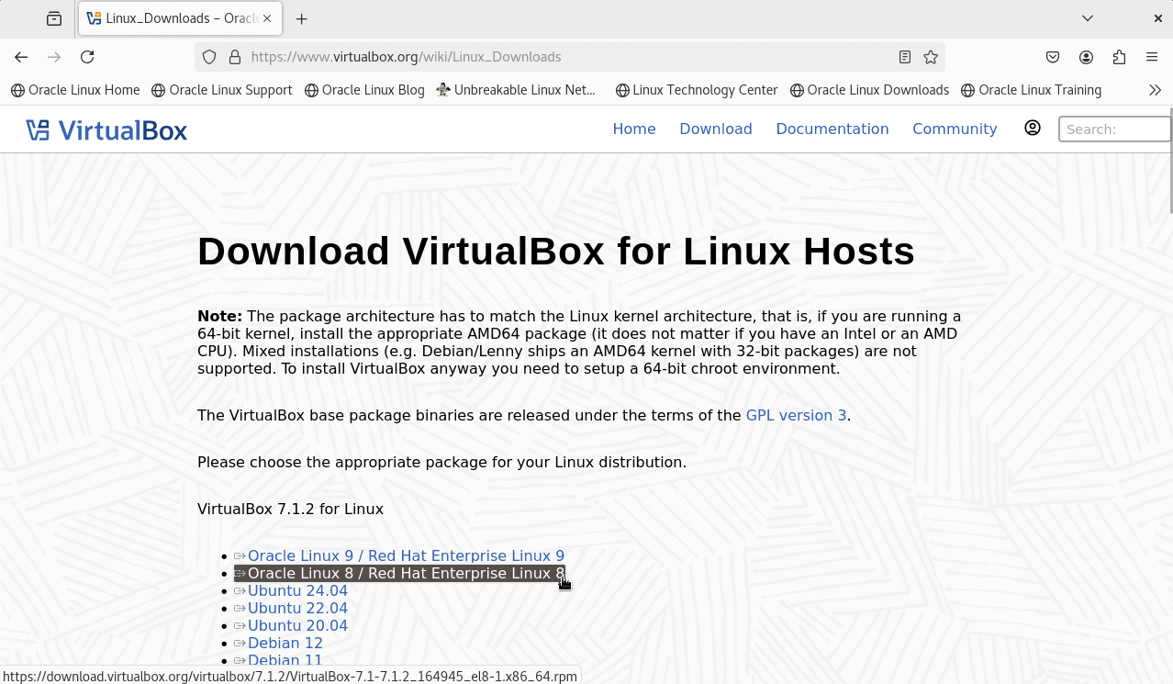This screenshot has width=1173, height=684.
Task: Download Oracle Linux 9 / RHEL 9 package
Action: pos(406,555)
